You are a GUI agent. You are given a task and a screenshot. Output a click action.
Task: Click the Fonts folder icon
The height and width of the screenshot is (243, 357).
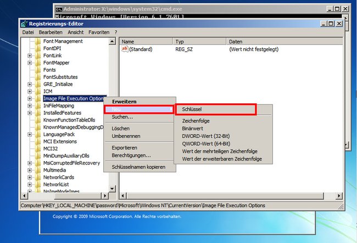38,70
